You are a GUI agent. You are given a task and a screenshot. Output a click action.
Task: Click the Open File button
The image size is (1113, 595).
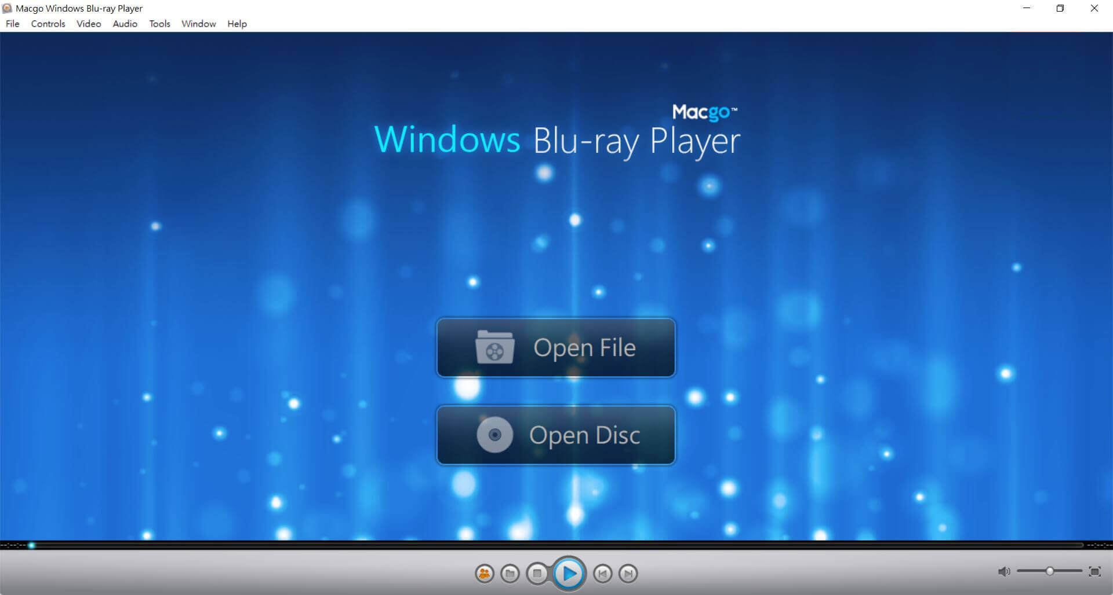556,347
